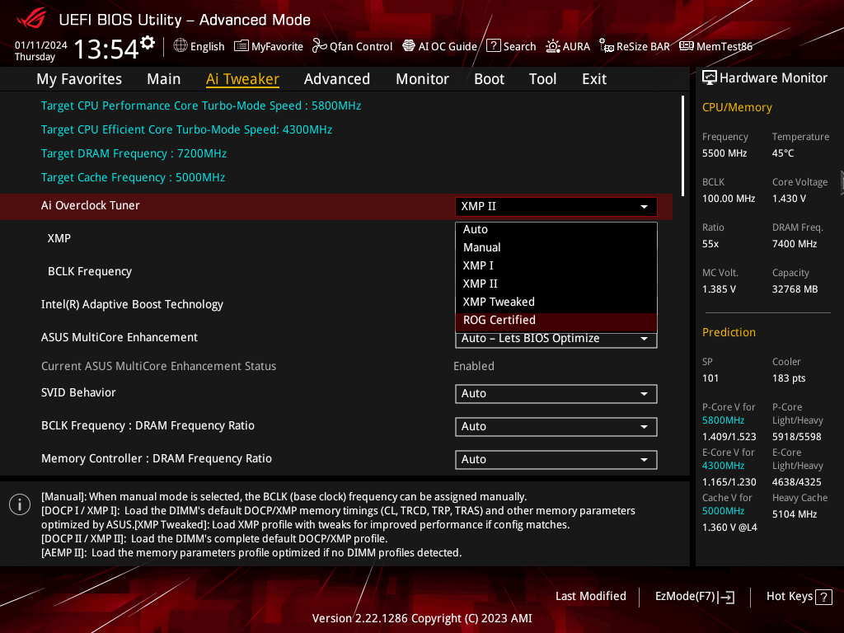Launch MemTest86 from the toolbar

pos(715,46)
